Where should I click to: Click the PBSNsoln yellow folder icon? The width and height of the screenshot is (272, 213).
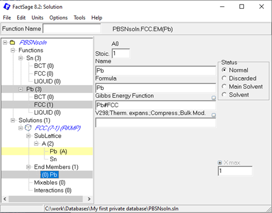tap(13, 43)
